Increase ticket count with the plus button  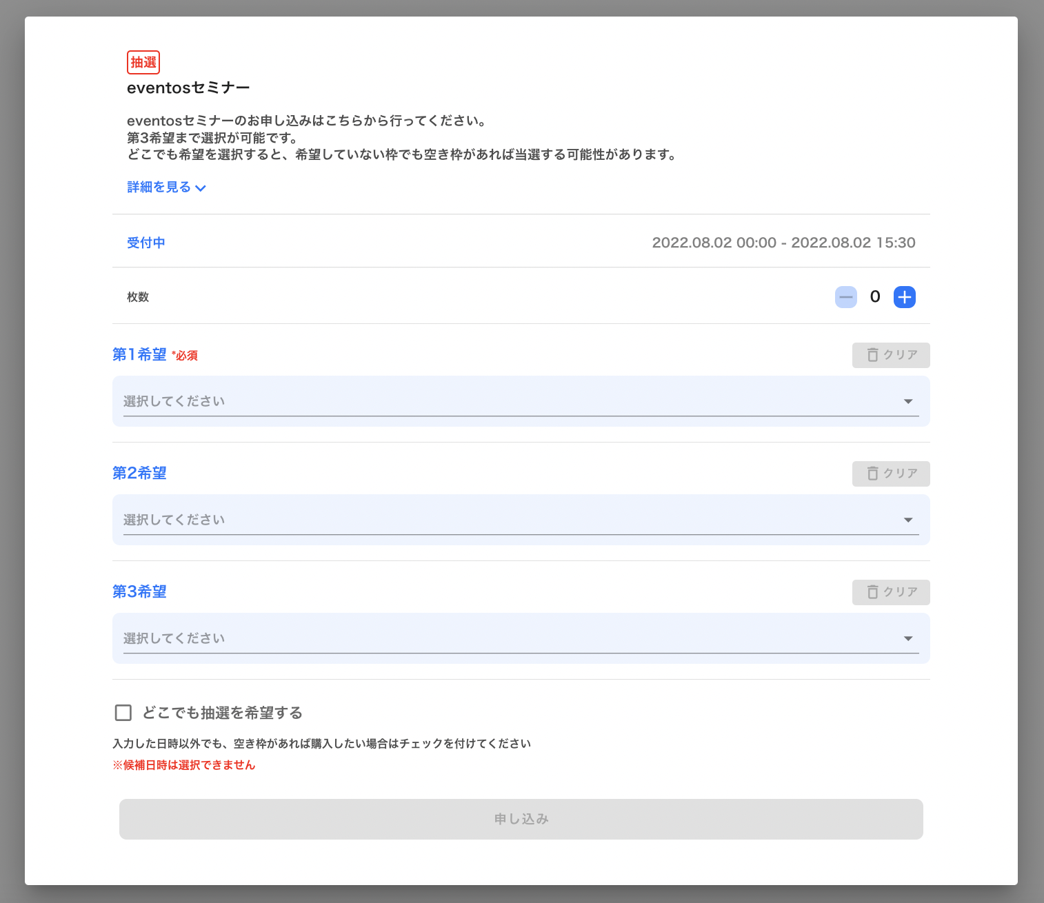(905, 297)
